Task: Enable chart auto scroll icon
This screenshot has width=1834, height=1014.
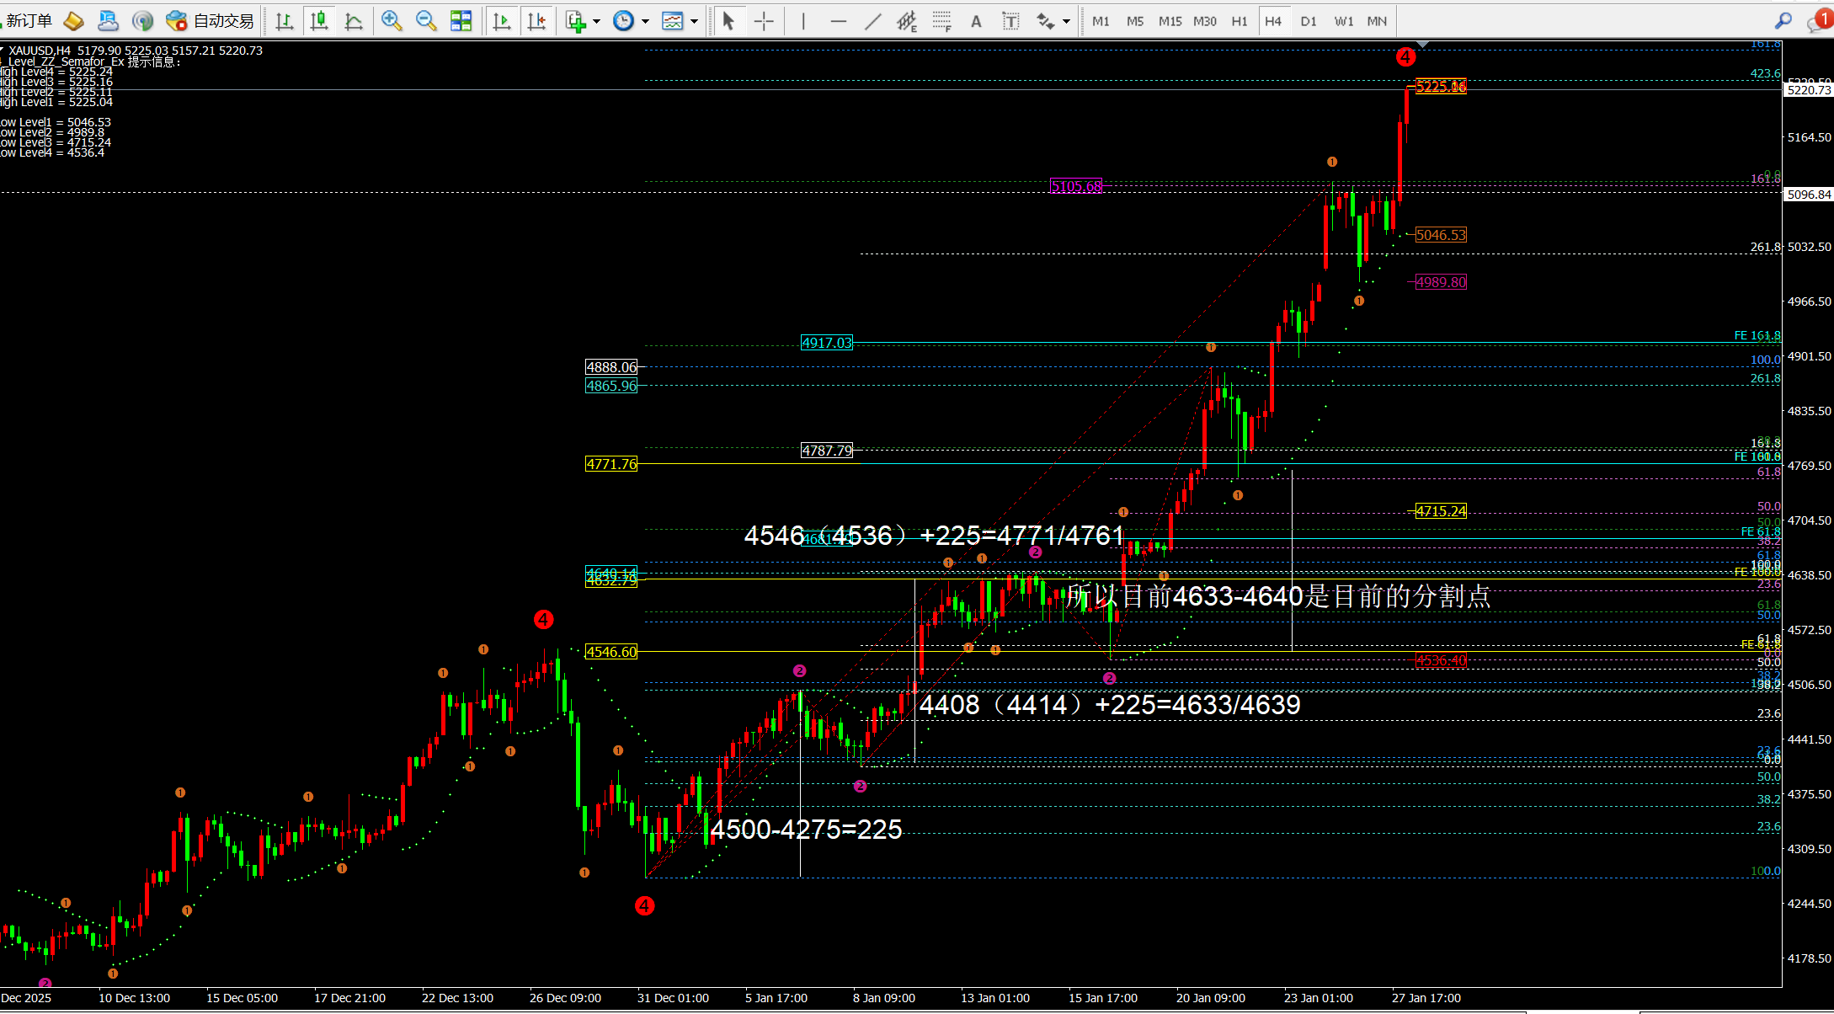Action: [502, 21]
